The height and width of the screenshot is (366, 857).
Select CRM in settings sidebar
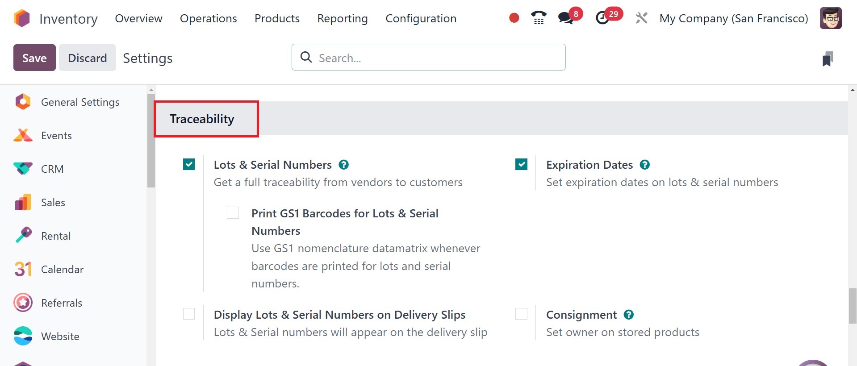pos(52,169)
